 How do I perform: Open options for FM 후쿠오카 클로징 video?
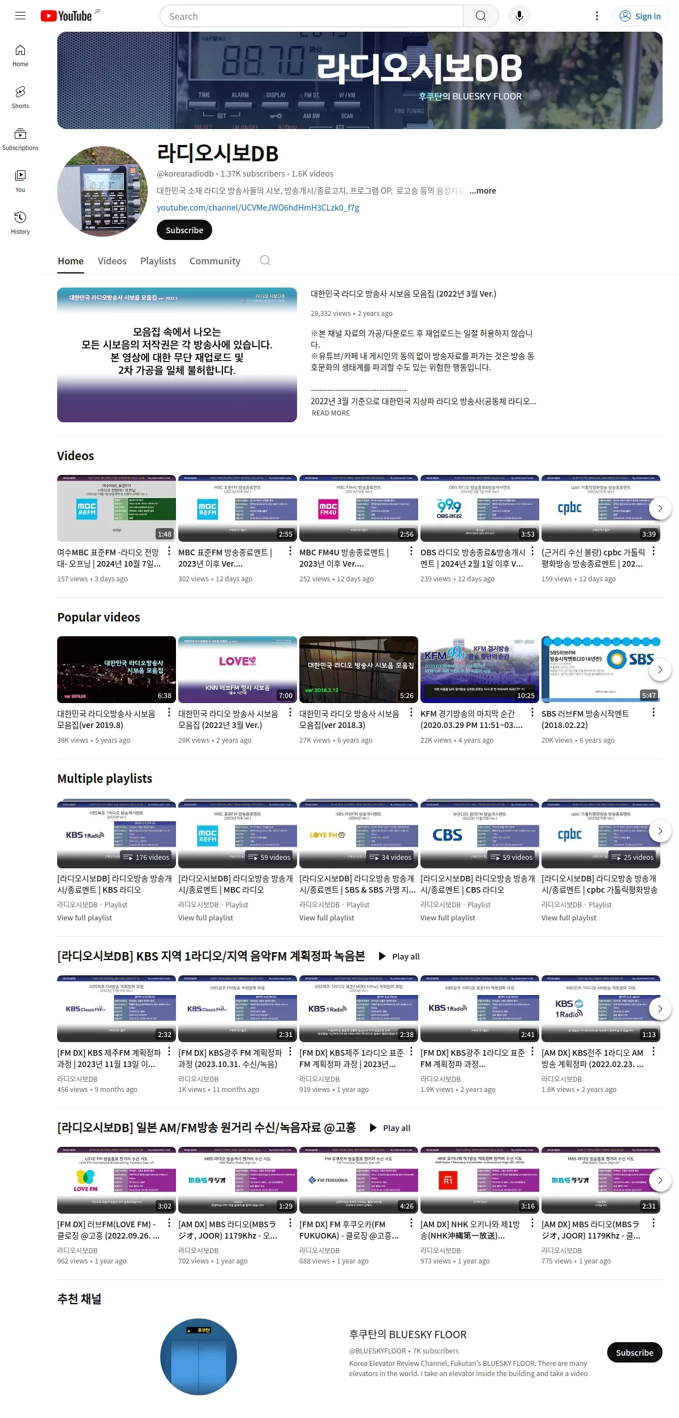[411, 1223]
